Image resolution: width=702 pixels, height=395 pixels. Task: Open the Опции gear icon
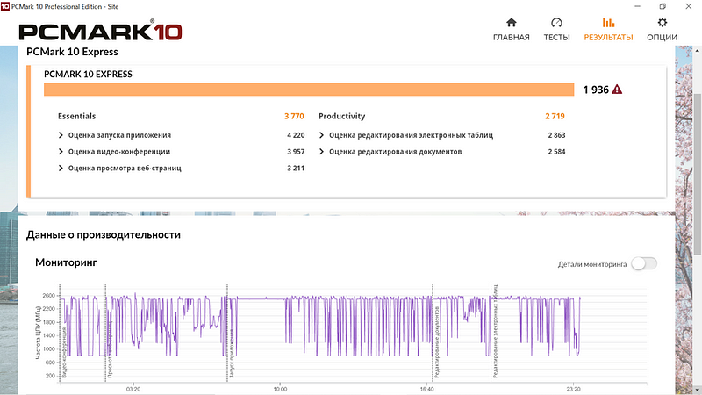663,23
